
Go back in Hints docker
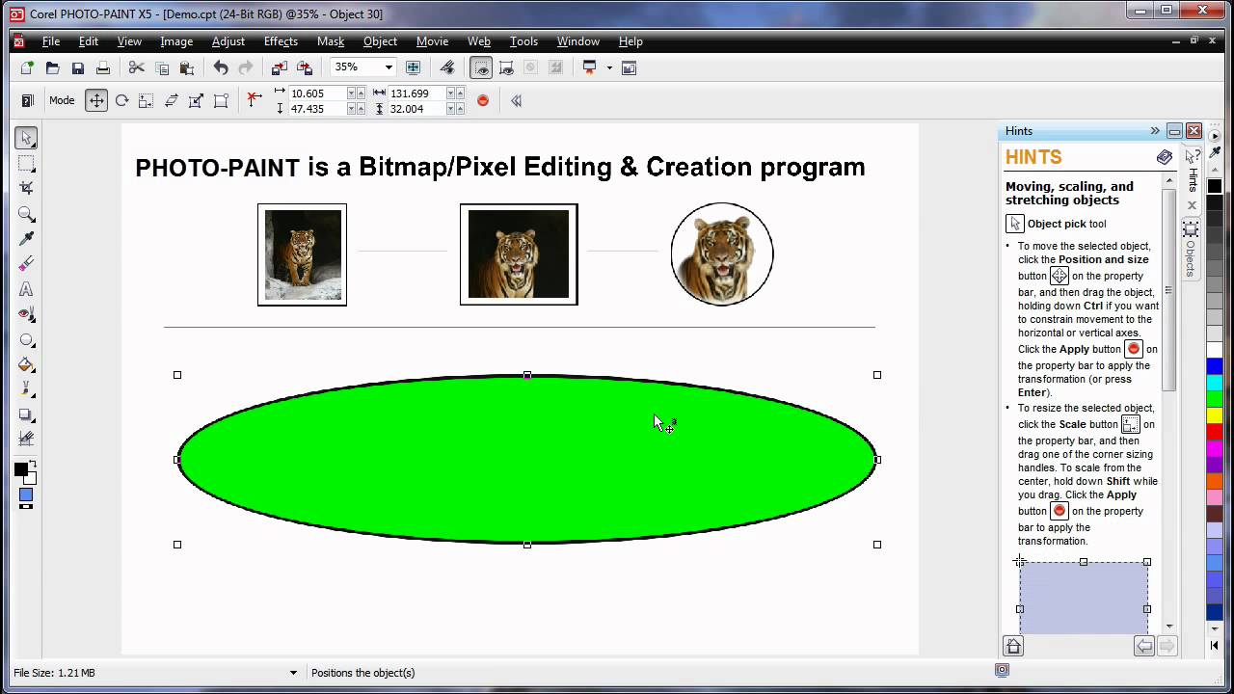(1144, 646)
